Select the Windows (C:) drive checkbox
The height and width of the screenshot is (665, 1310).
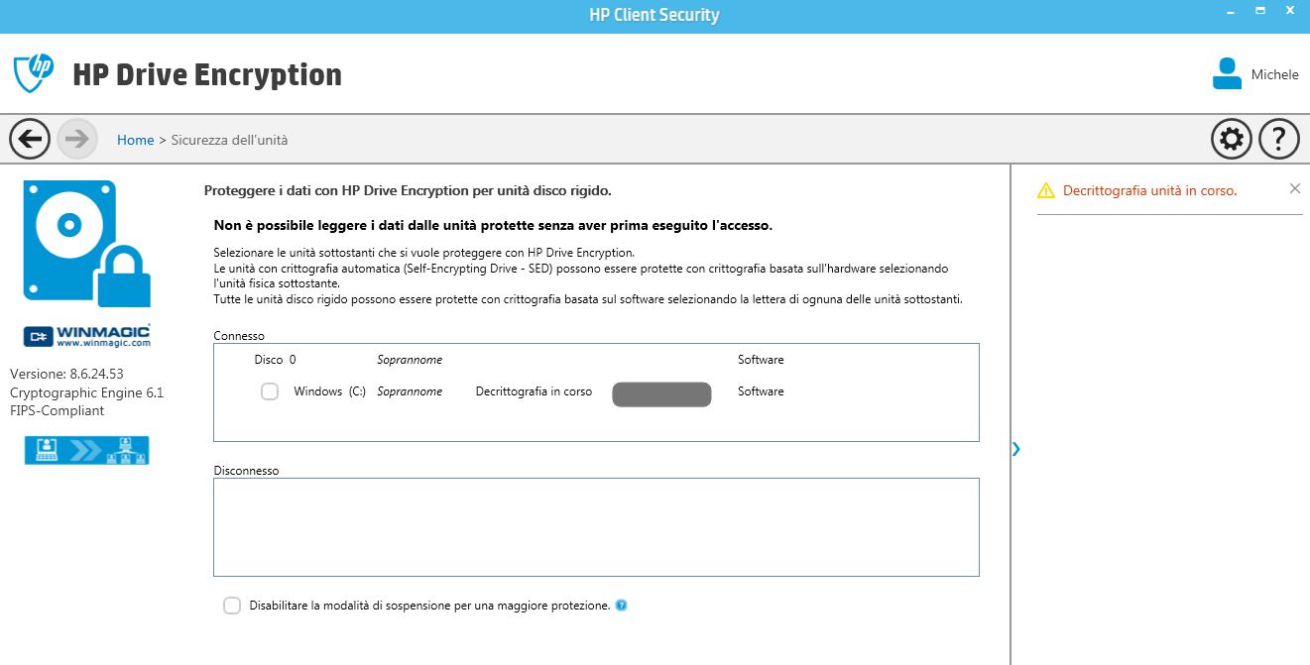coord(269,391)
